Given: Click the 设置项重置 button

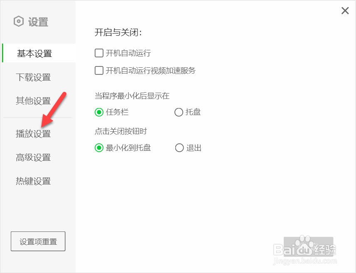Looking at the screenshot, I should 38,241.
